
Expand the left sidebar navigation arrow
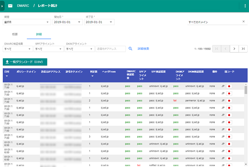click(x=2, y=6)
